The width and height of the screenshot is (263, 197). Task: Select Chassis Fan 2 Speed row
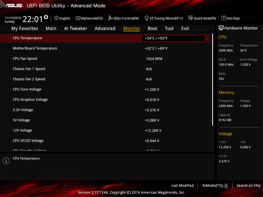click(x=105, y=79)
